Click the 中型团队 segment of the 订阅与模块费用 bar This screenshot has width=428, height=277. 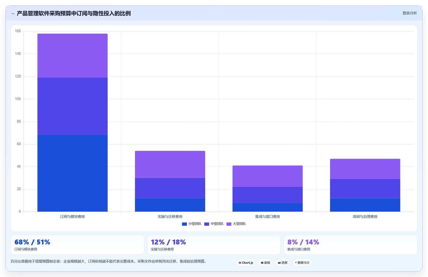pyautogui.click(x=72, y=106)
